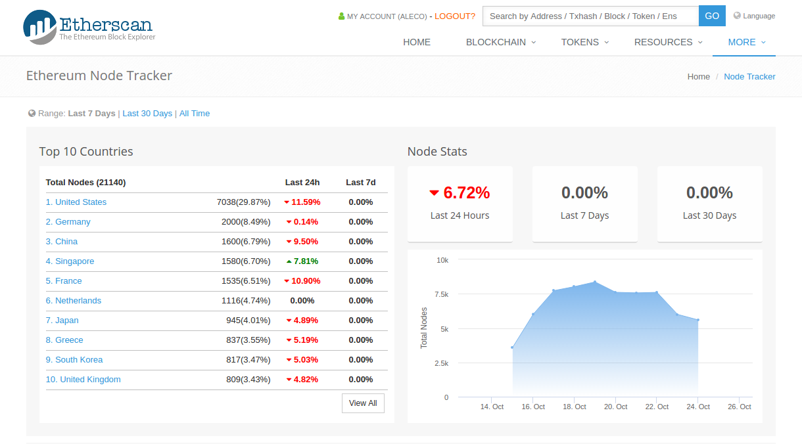Click the View All button
Image resolution: width=802 pixels, height=444 pixels.
click(363, 403)
